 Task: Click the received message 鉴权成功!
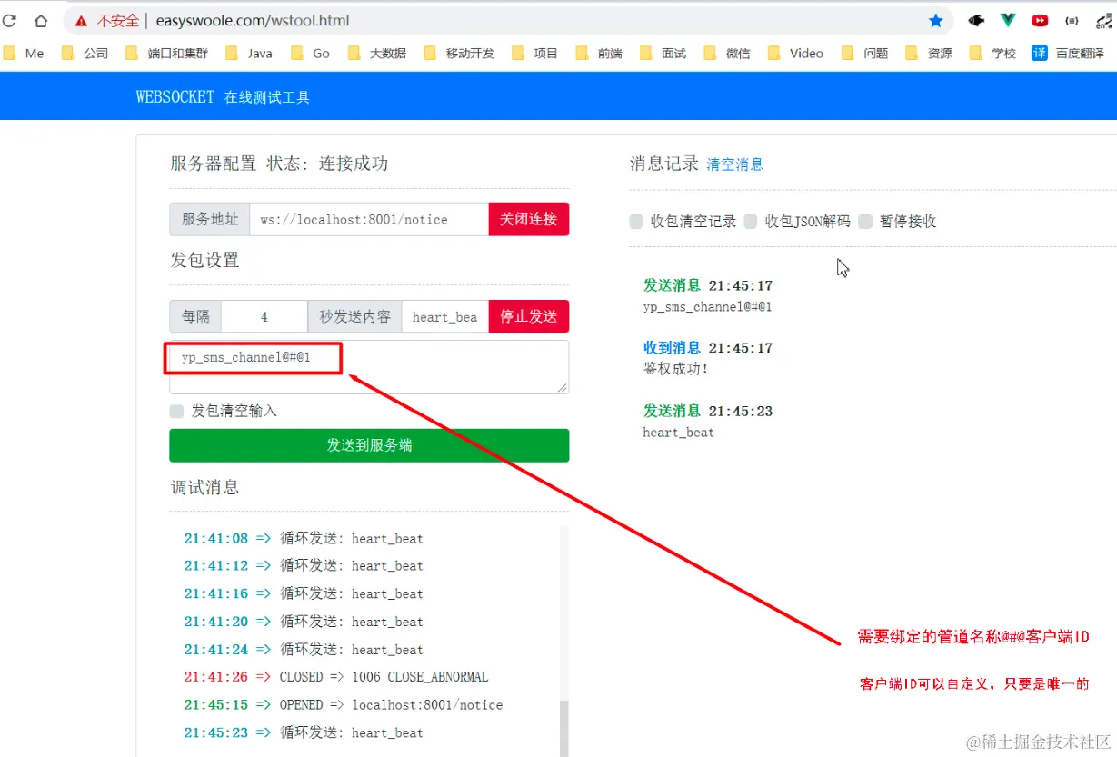click(676, 369)
